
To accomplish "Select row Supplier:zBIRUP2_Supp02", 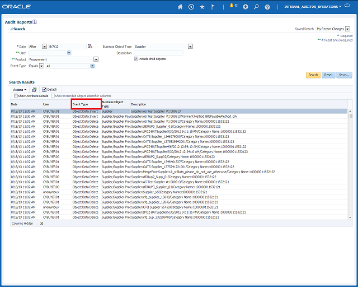I will pos(179,157).
